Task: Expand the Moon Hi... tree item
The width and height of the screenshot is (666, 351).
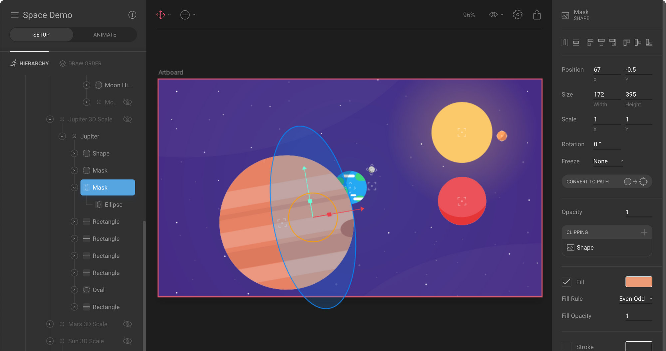Action: (x=87, y=85)
